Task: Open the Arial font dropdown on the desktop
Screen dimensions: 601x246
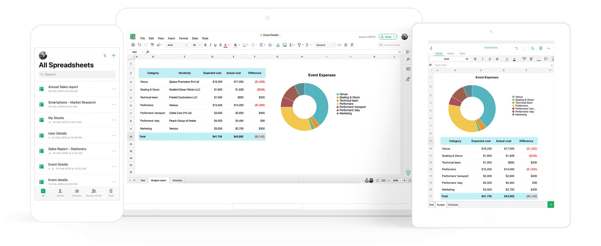Action: (x=177, y=45)
